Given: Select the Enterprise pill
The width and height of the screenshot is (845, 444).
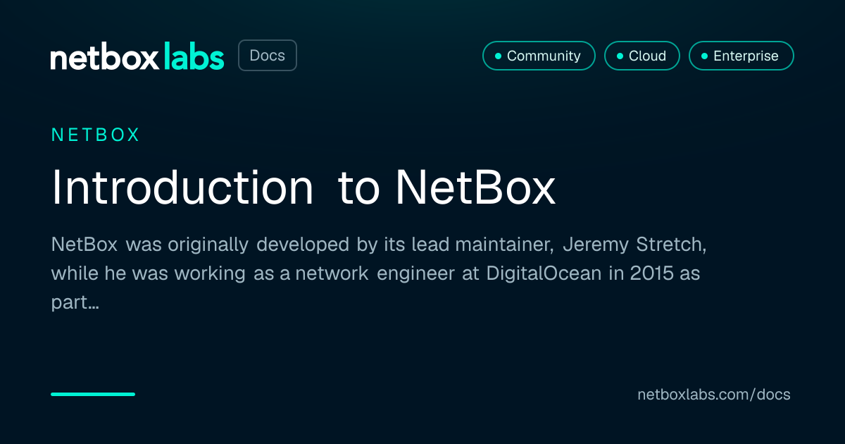Looking at the screenshot, I should coord(741,56).
